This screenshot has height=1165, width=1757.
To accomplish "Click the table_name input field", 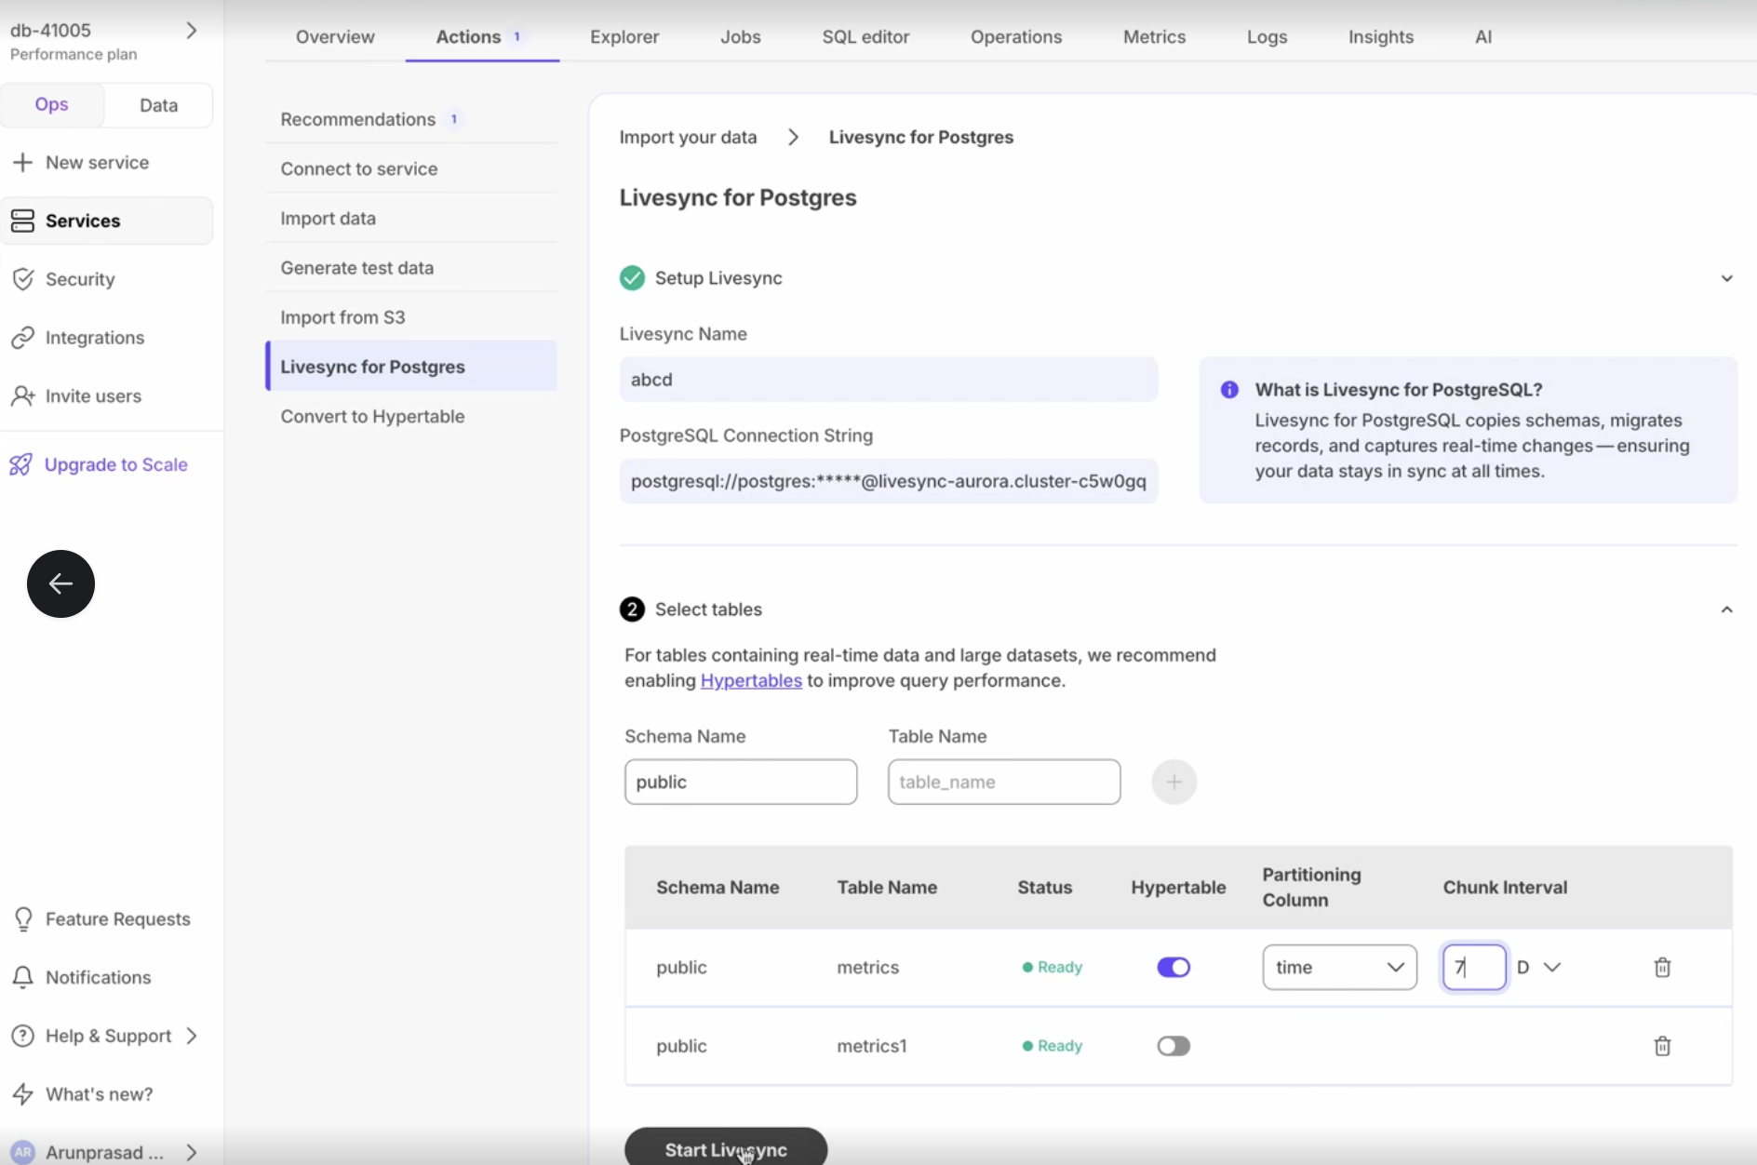I will point(1004,782).
